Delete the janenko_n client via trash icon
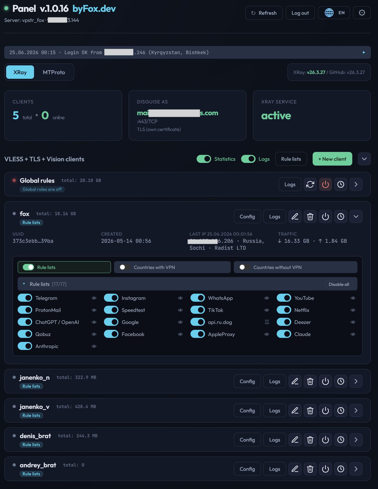This screenshot has width=378, height=489. pos(310,381)
